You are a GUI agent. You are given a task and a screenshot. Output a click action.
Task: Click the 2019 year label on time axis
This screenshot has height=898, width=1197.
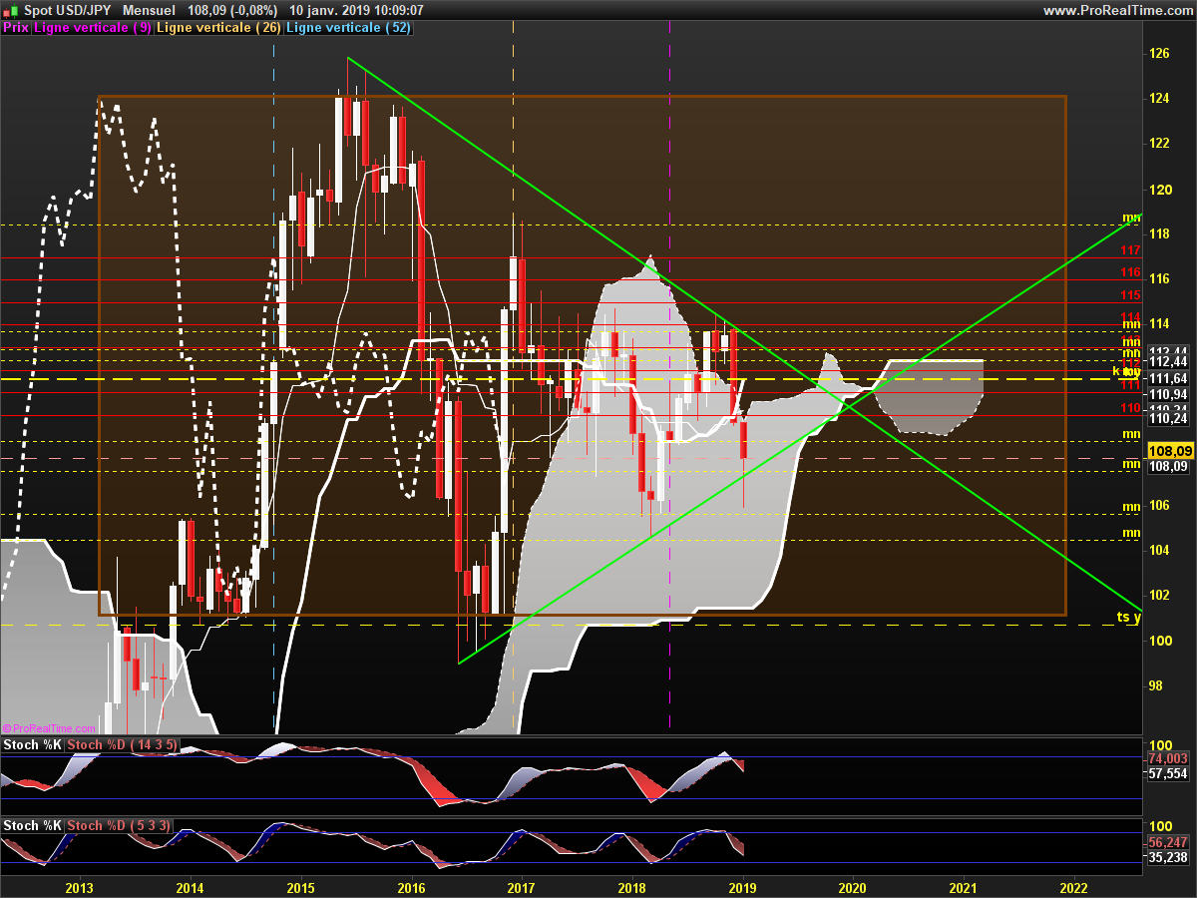pyautogui.click(x=742, y=887)
